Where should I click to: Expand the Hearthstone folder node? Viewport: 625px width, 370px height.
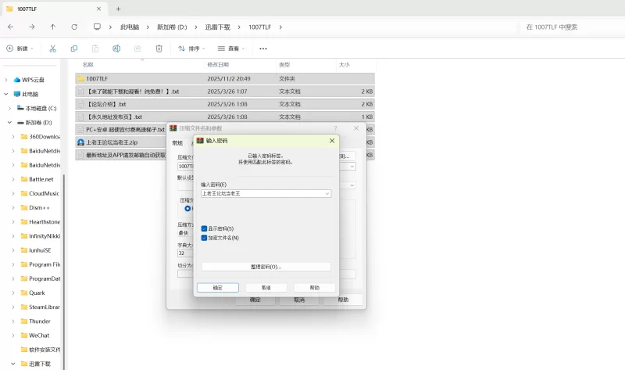point(13,222)
